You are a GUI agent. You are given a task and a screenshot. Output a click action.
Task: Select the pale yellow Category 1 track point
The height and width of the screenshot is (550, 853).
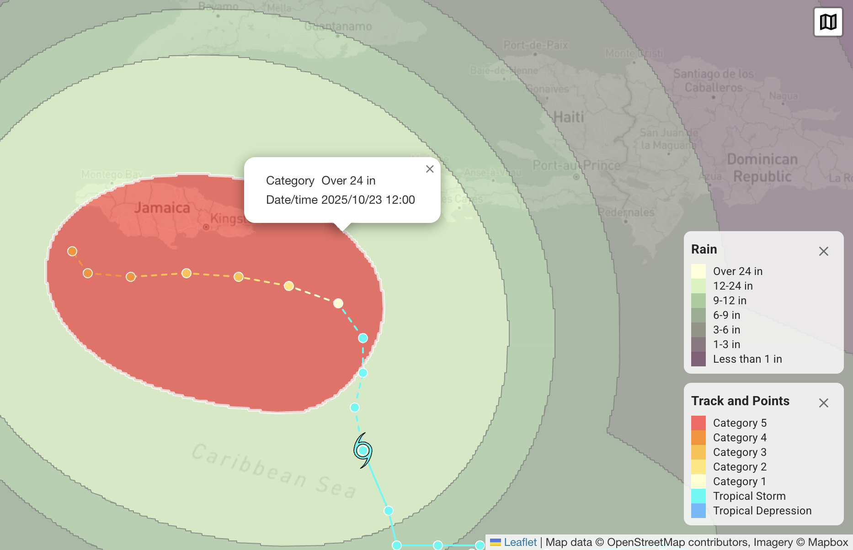tap(338, 303)
